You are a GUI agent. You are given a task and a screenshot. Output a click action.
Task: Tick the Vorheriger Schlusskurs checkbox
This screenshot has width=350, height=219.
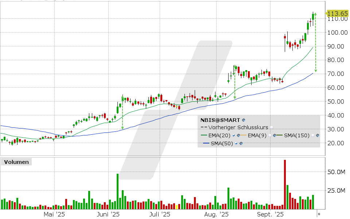[x=271, y=128]
